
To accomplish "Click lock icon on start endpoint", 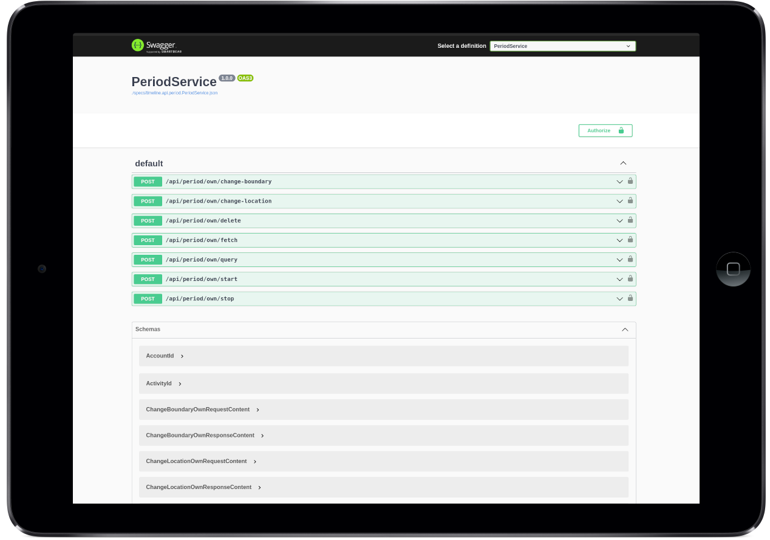I will pos(630,278).
